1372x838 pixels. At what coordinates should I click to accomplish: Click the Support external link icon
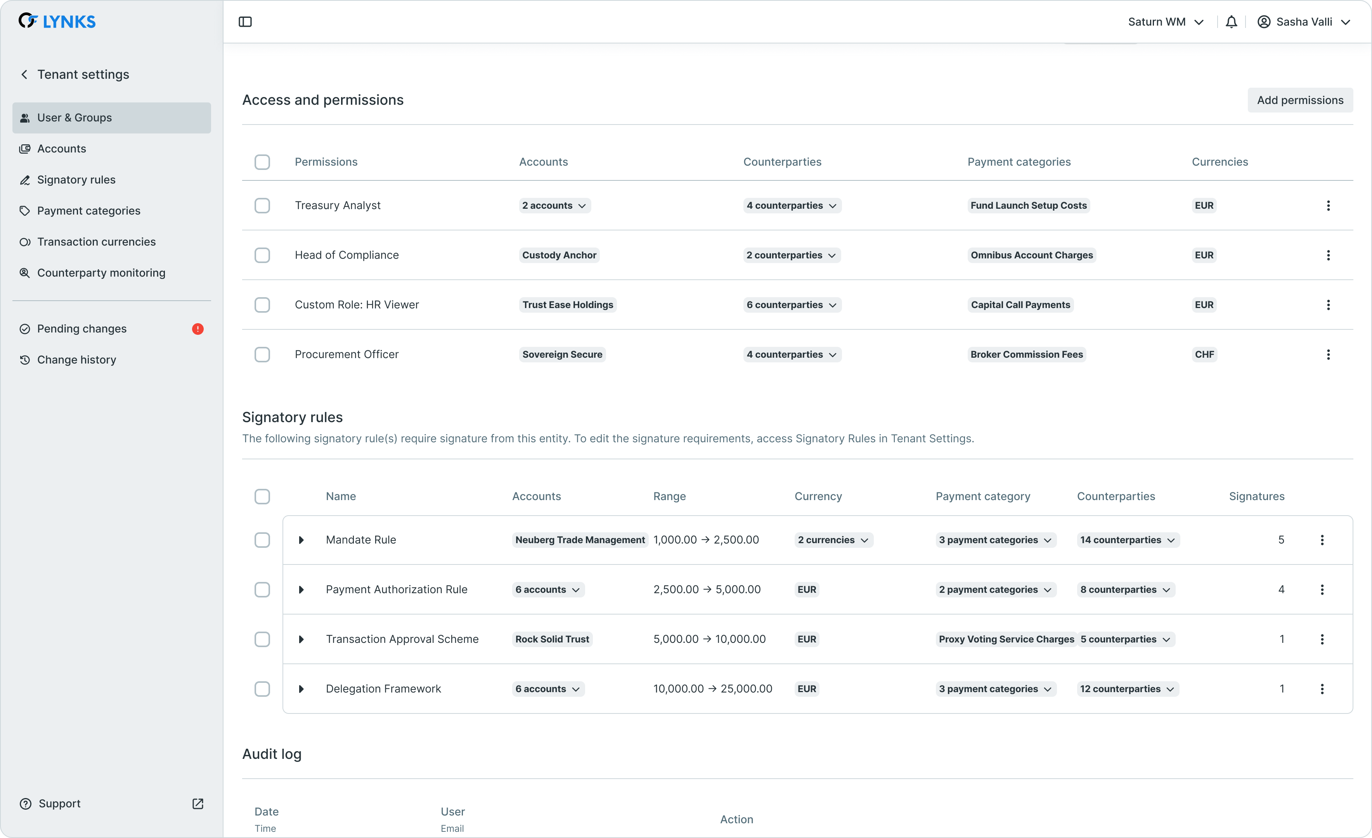[x=197, y=803]
